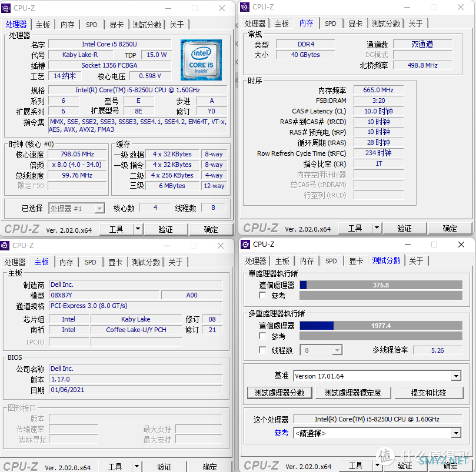
Task: Click the TDP value 15.0 W
Action: (157, 55)
